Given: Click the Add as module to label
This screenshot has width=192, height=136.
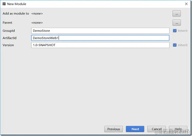Looking at the screenshot, I should [x=16, y=13].
